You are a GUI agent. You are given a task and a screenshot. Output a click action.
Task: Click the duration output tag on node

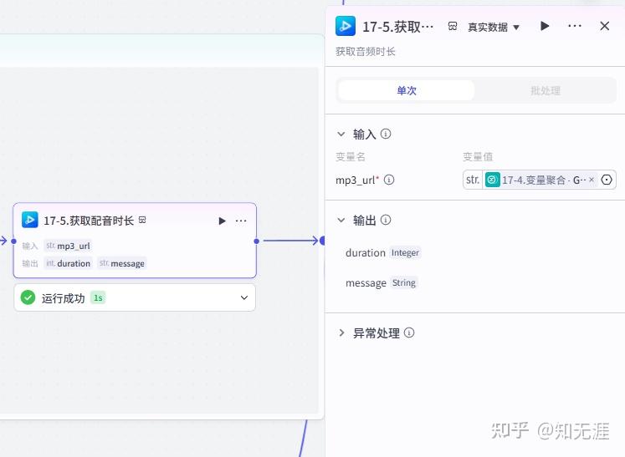tap(68, 263)
